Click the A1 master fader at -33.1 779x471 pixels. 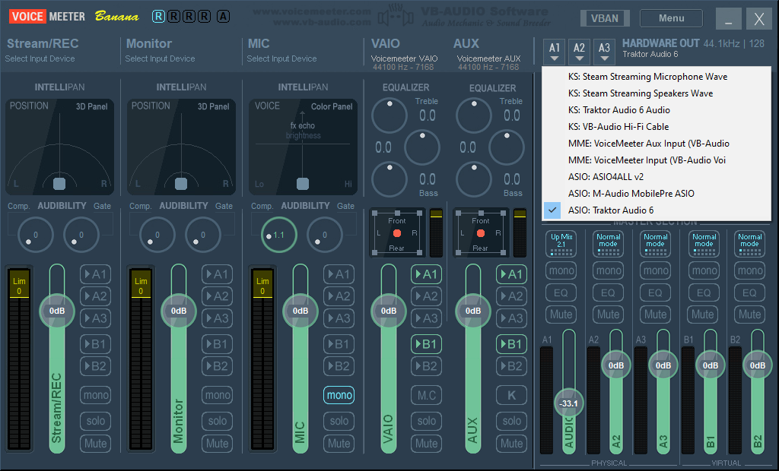[568, 403]
